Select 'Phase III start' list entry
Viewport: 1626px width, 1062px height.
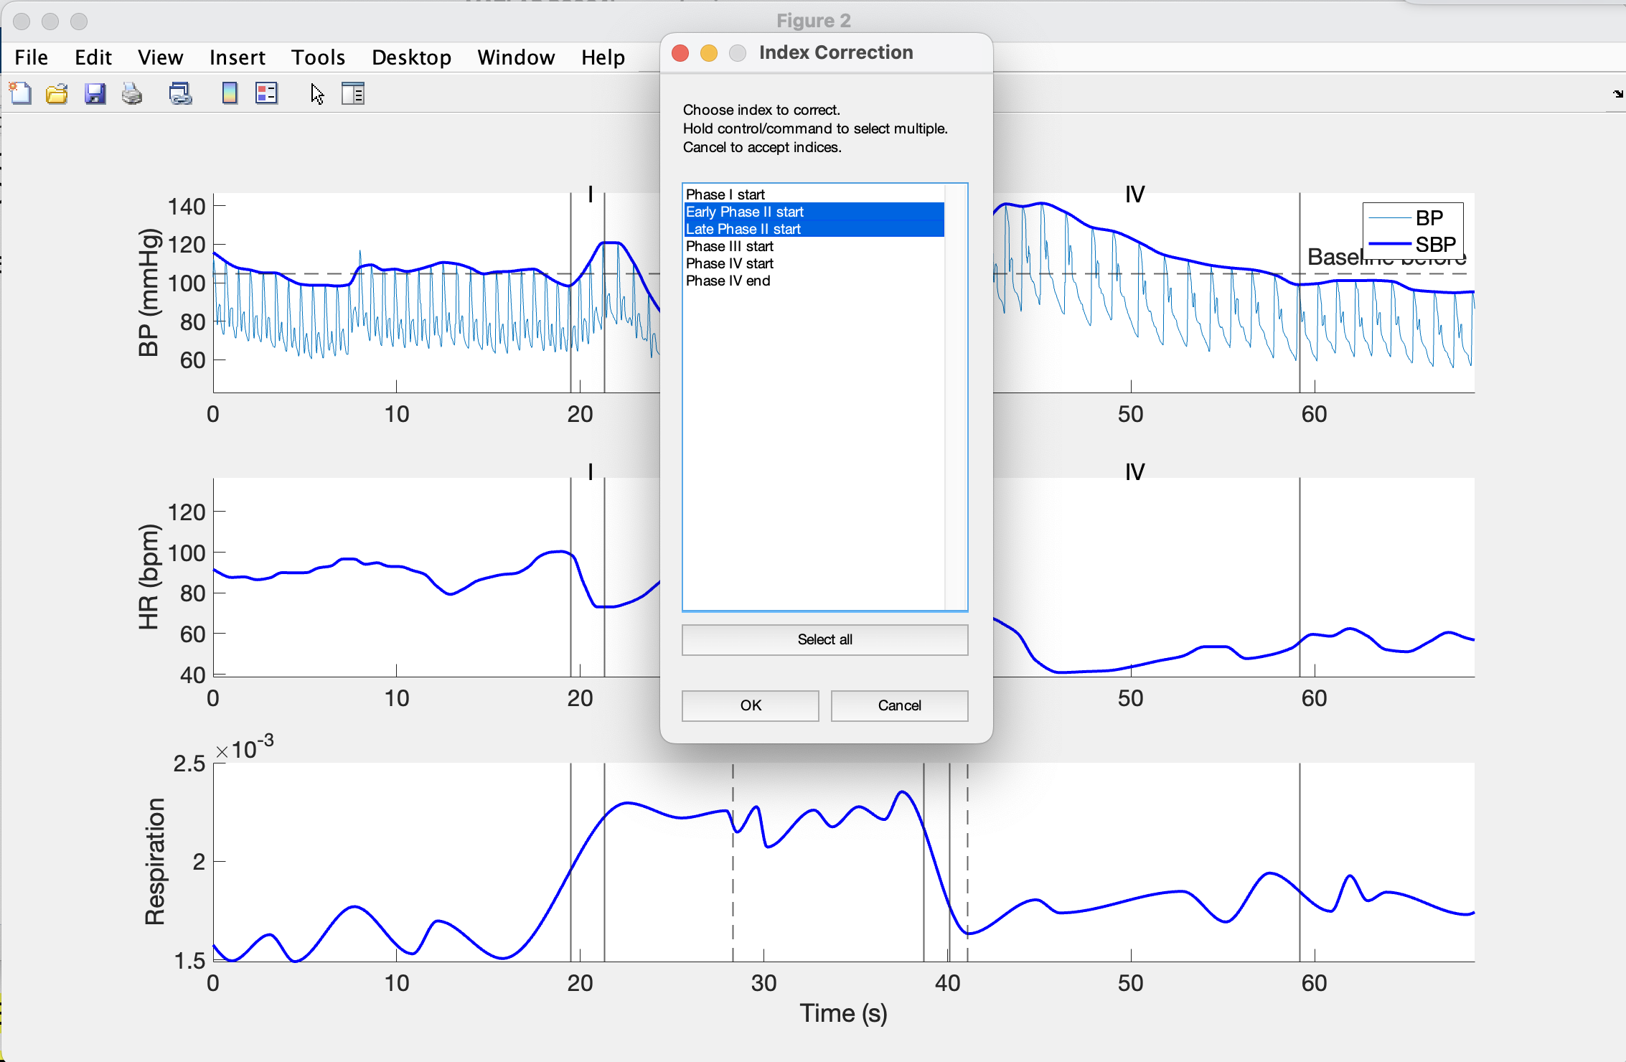point(730,246)
